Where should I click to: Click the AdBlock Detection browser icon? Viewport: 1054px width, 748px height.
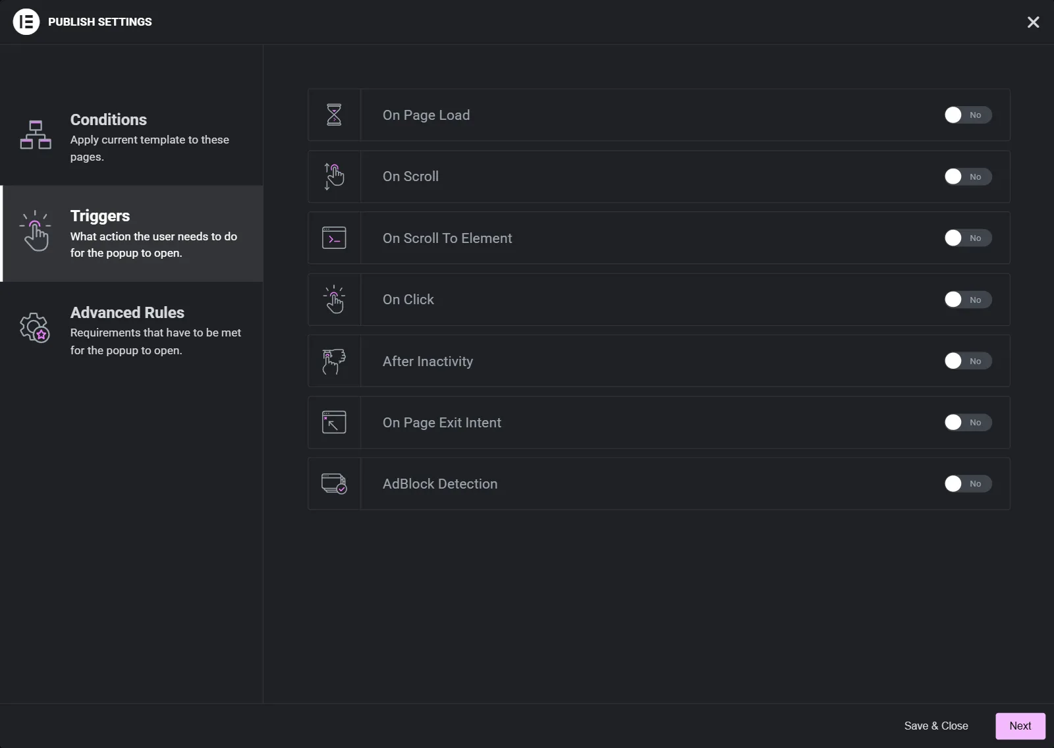pyautogui.click(x=334, y=484)
